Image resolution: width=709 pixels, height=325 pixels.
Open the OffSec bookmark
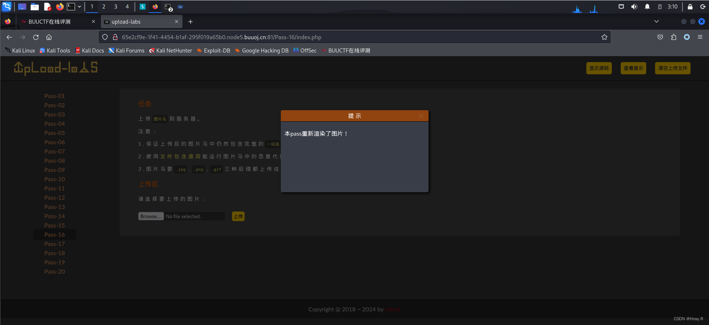[305, 51]
